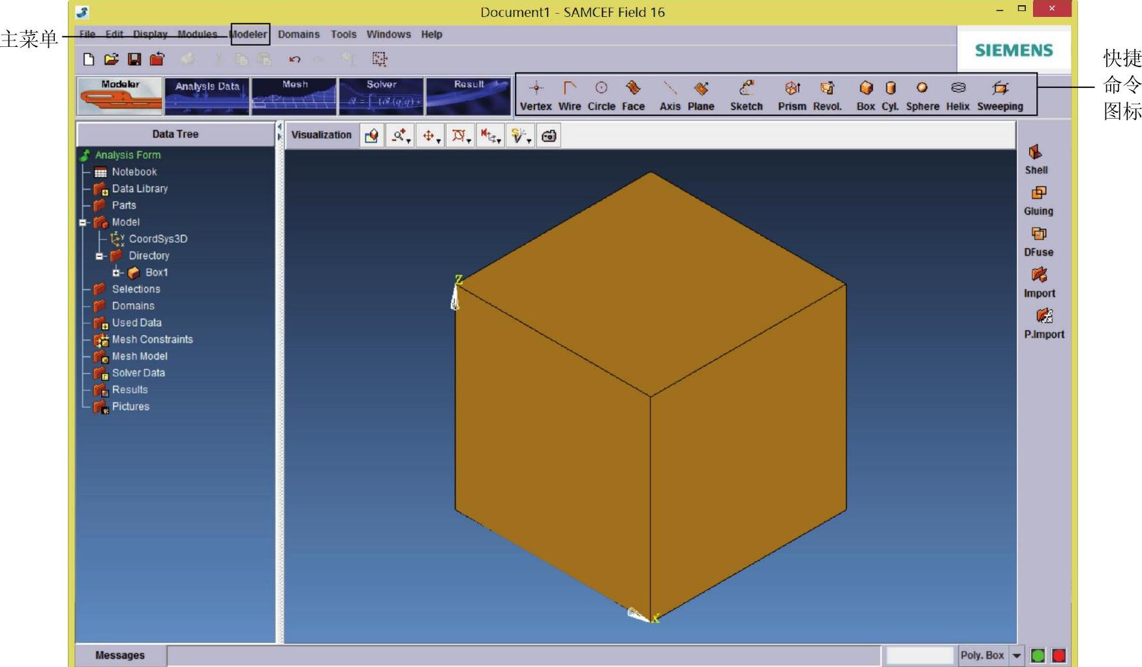Open the Domains menu
The height and width of the screenshot is (667, 1142).
click(298, 35)
